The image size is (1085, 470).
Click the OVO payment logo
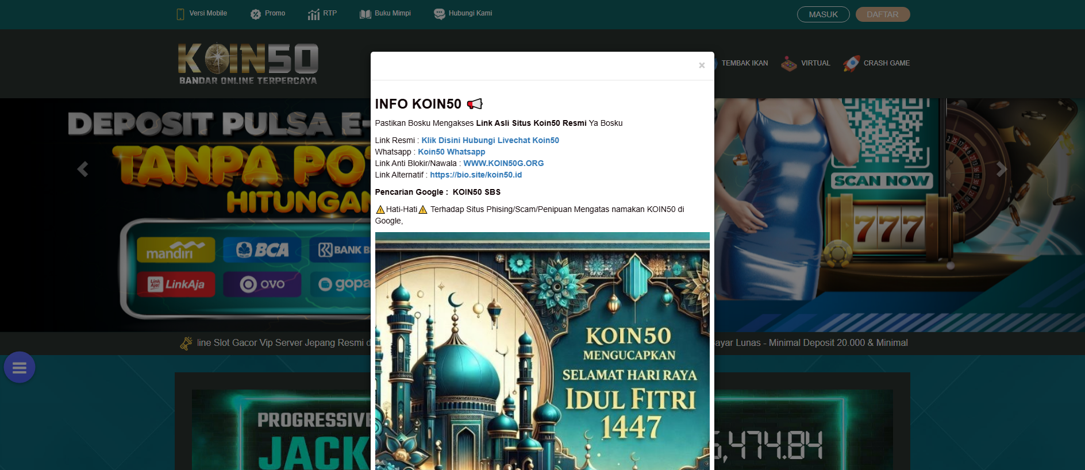(262, 284)
